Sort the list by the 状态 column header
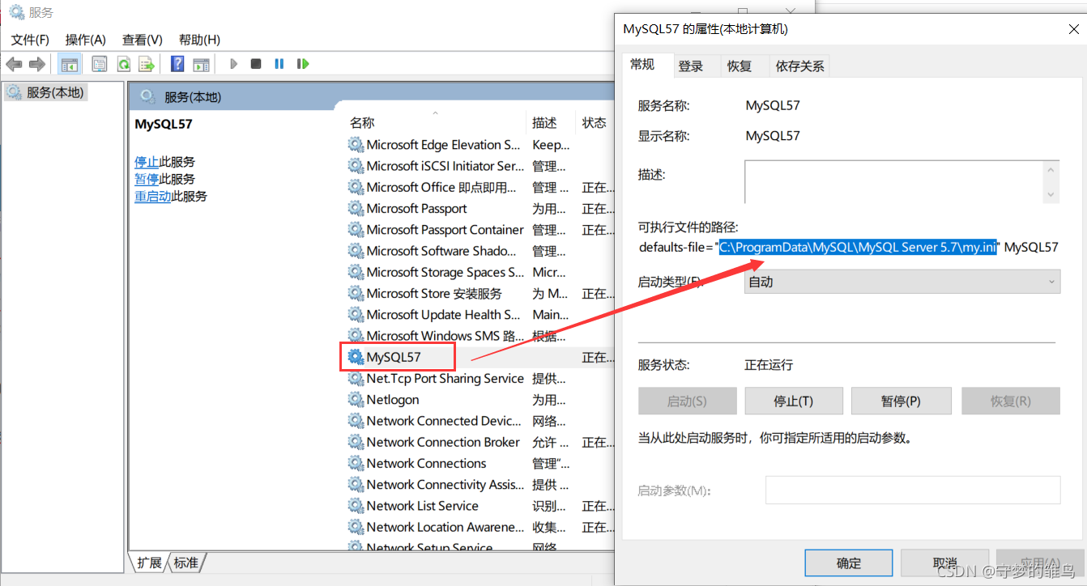The width and height of the screenshot is (1087, 586). [594, 123]
